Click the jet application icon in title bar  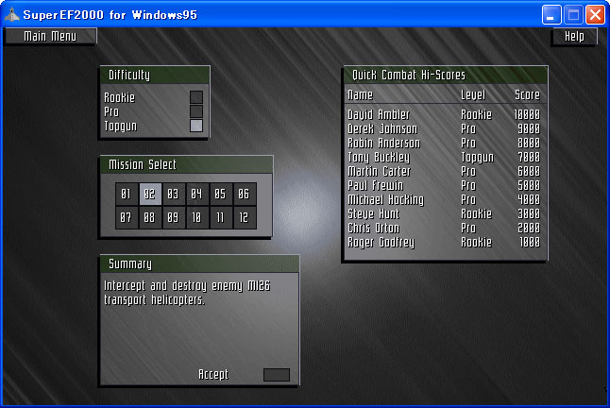(x=11, y=15)
